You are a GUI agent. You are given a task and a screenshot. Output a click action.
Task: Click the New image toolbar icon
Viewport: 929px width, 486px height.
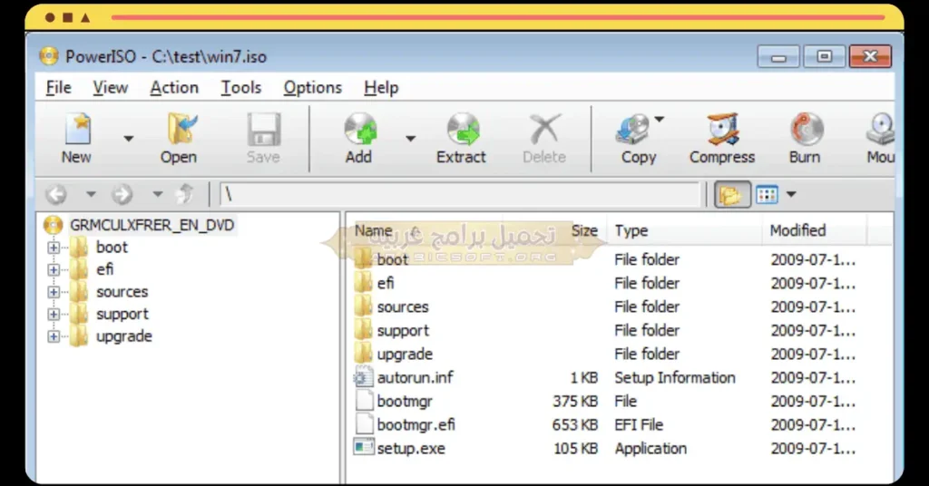click(77, 129)
